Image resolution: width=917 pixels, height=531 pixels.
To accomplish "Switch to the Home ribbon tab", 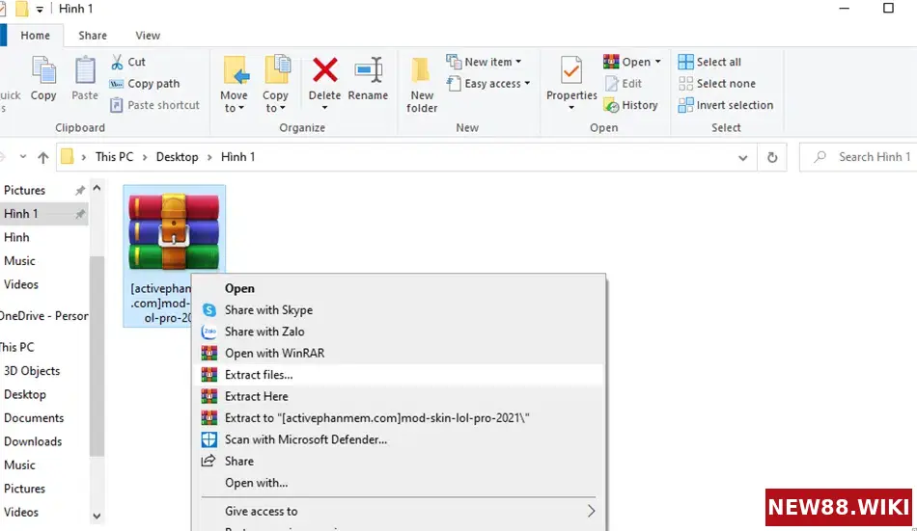I will [x=35, y=35].
